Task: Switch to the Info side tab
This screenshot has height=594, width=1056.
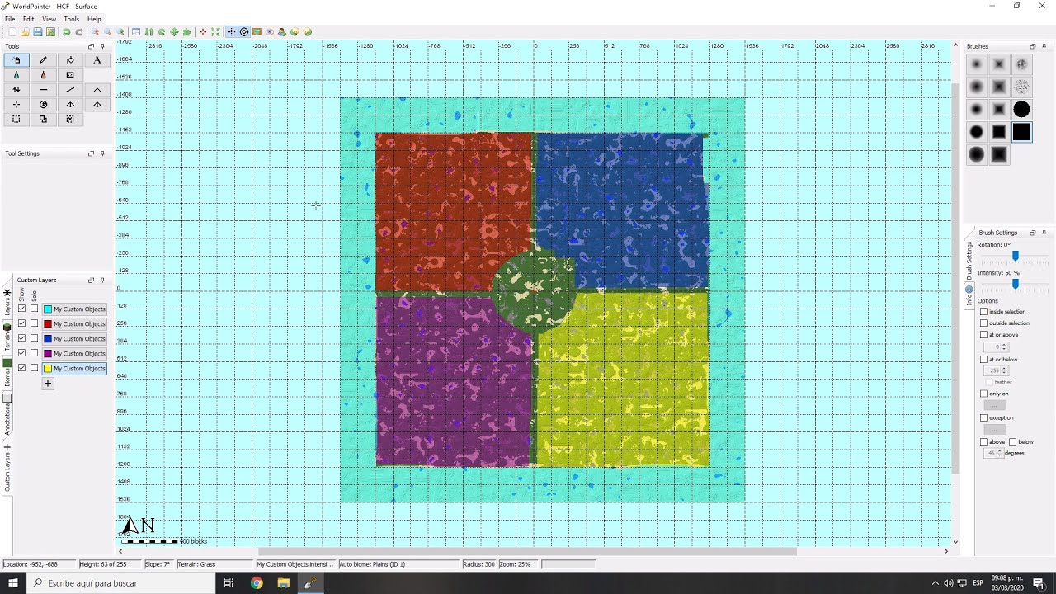Action: point(969,296)
